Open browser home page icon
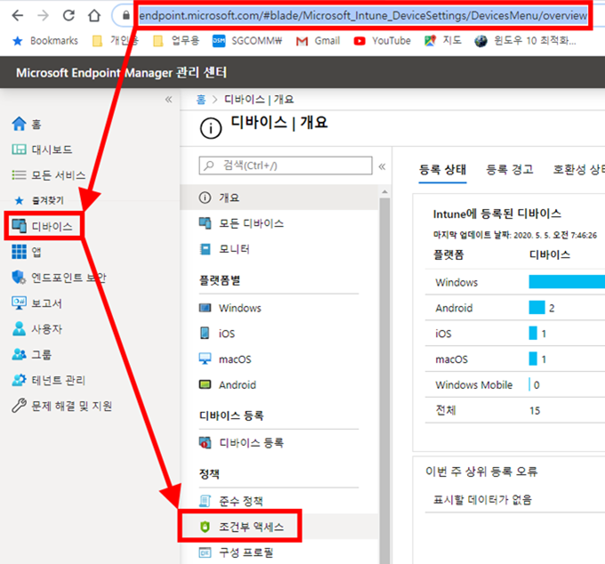Screen dimensions: 605x564 pyautogui.click(x=93, y=16)
